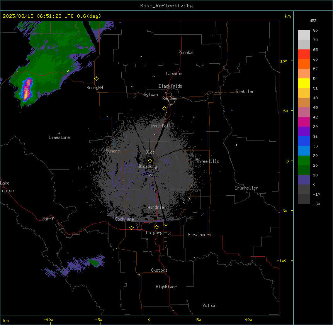The height and width of the screenshot is (325, 333).
Task: Click the Banff town label
Action: coord(48,219)
